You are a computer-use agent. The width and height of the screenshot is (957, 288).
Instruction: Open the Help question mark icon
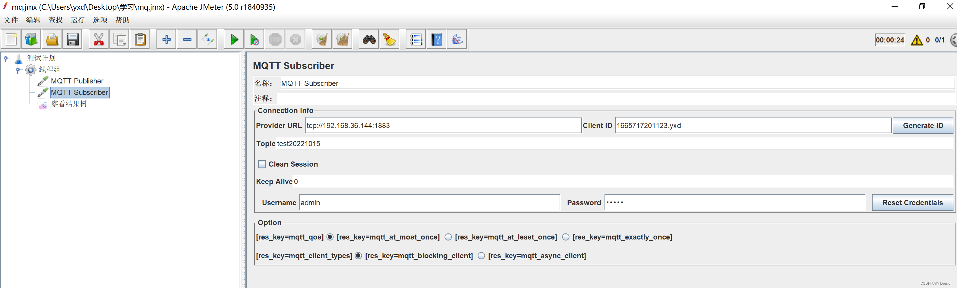pyautogui.click(x=437, y=39)
